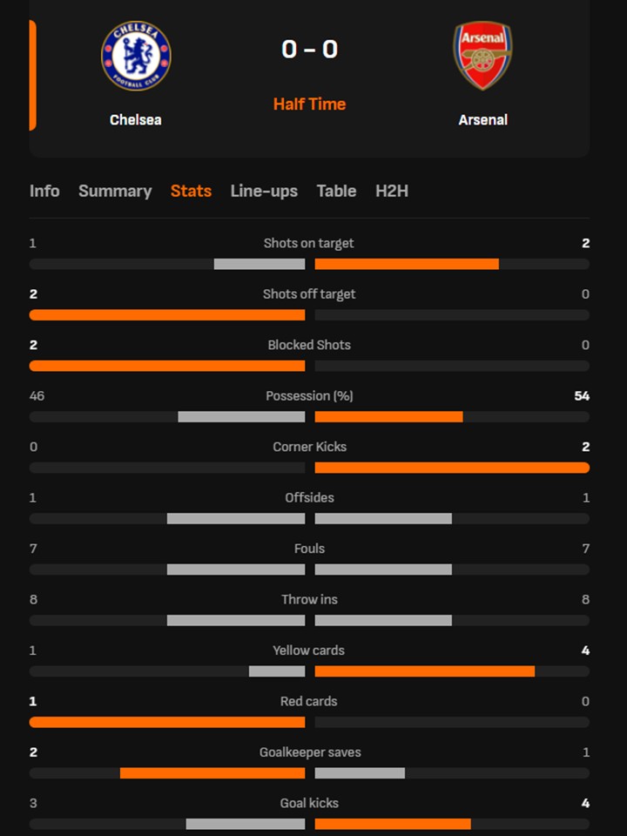Screen dimensions: 627x836
Task: Open the Line-ups tab
Action: tap(264, 191)
